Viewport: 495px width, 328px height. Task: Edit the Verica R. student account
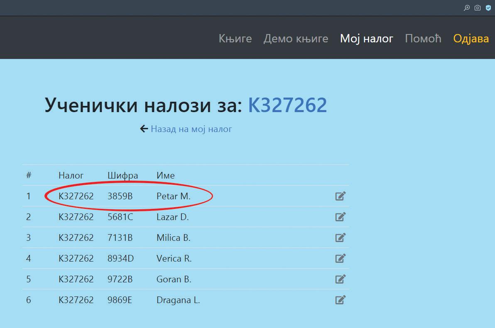(x=341, y=258)
